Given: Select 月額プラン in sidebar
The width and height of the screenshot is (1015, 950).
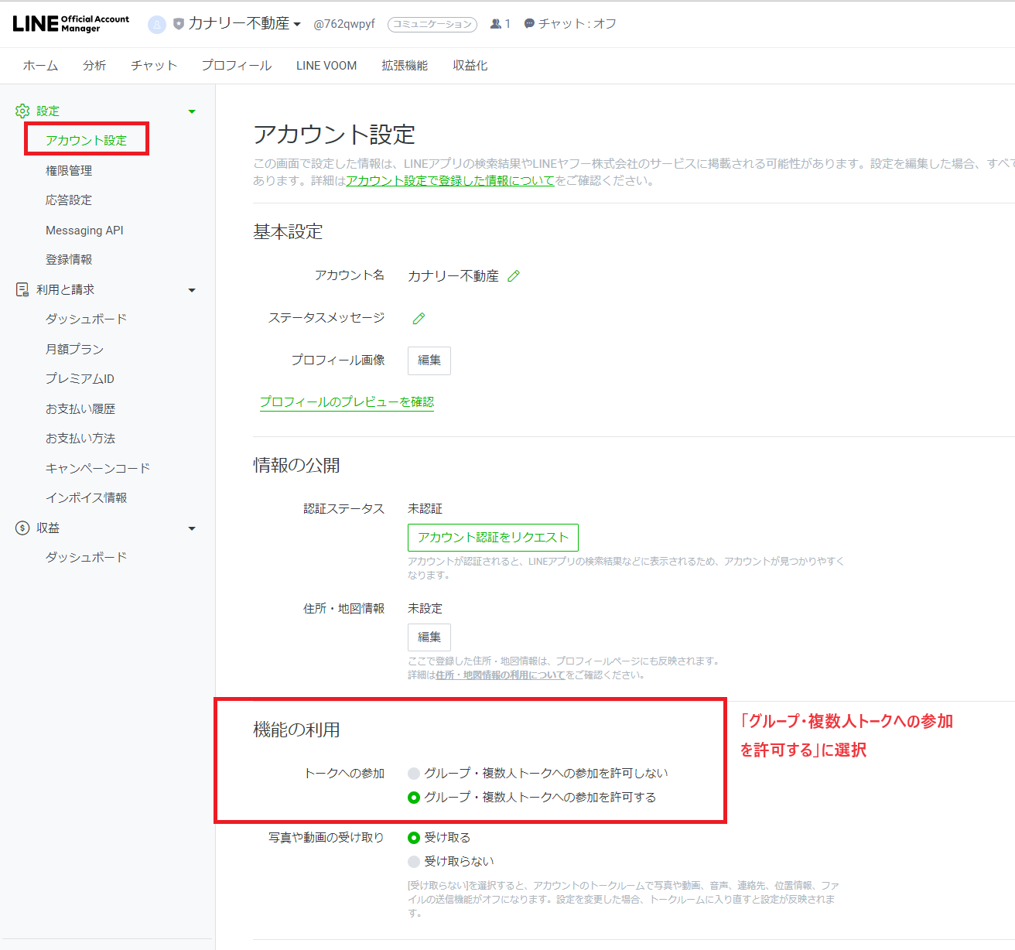Looking at the screenshot, I should pos(74,350).
